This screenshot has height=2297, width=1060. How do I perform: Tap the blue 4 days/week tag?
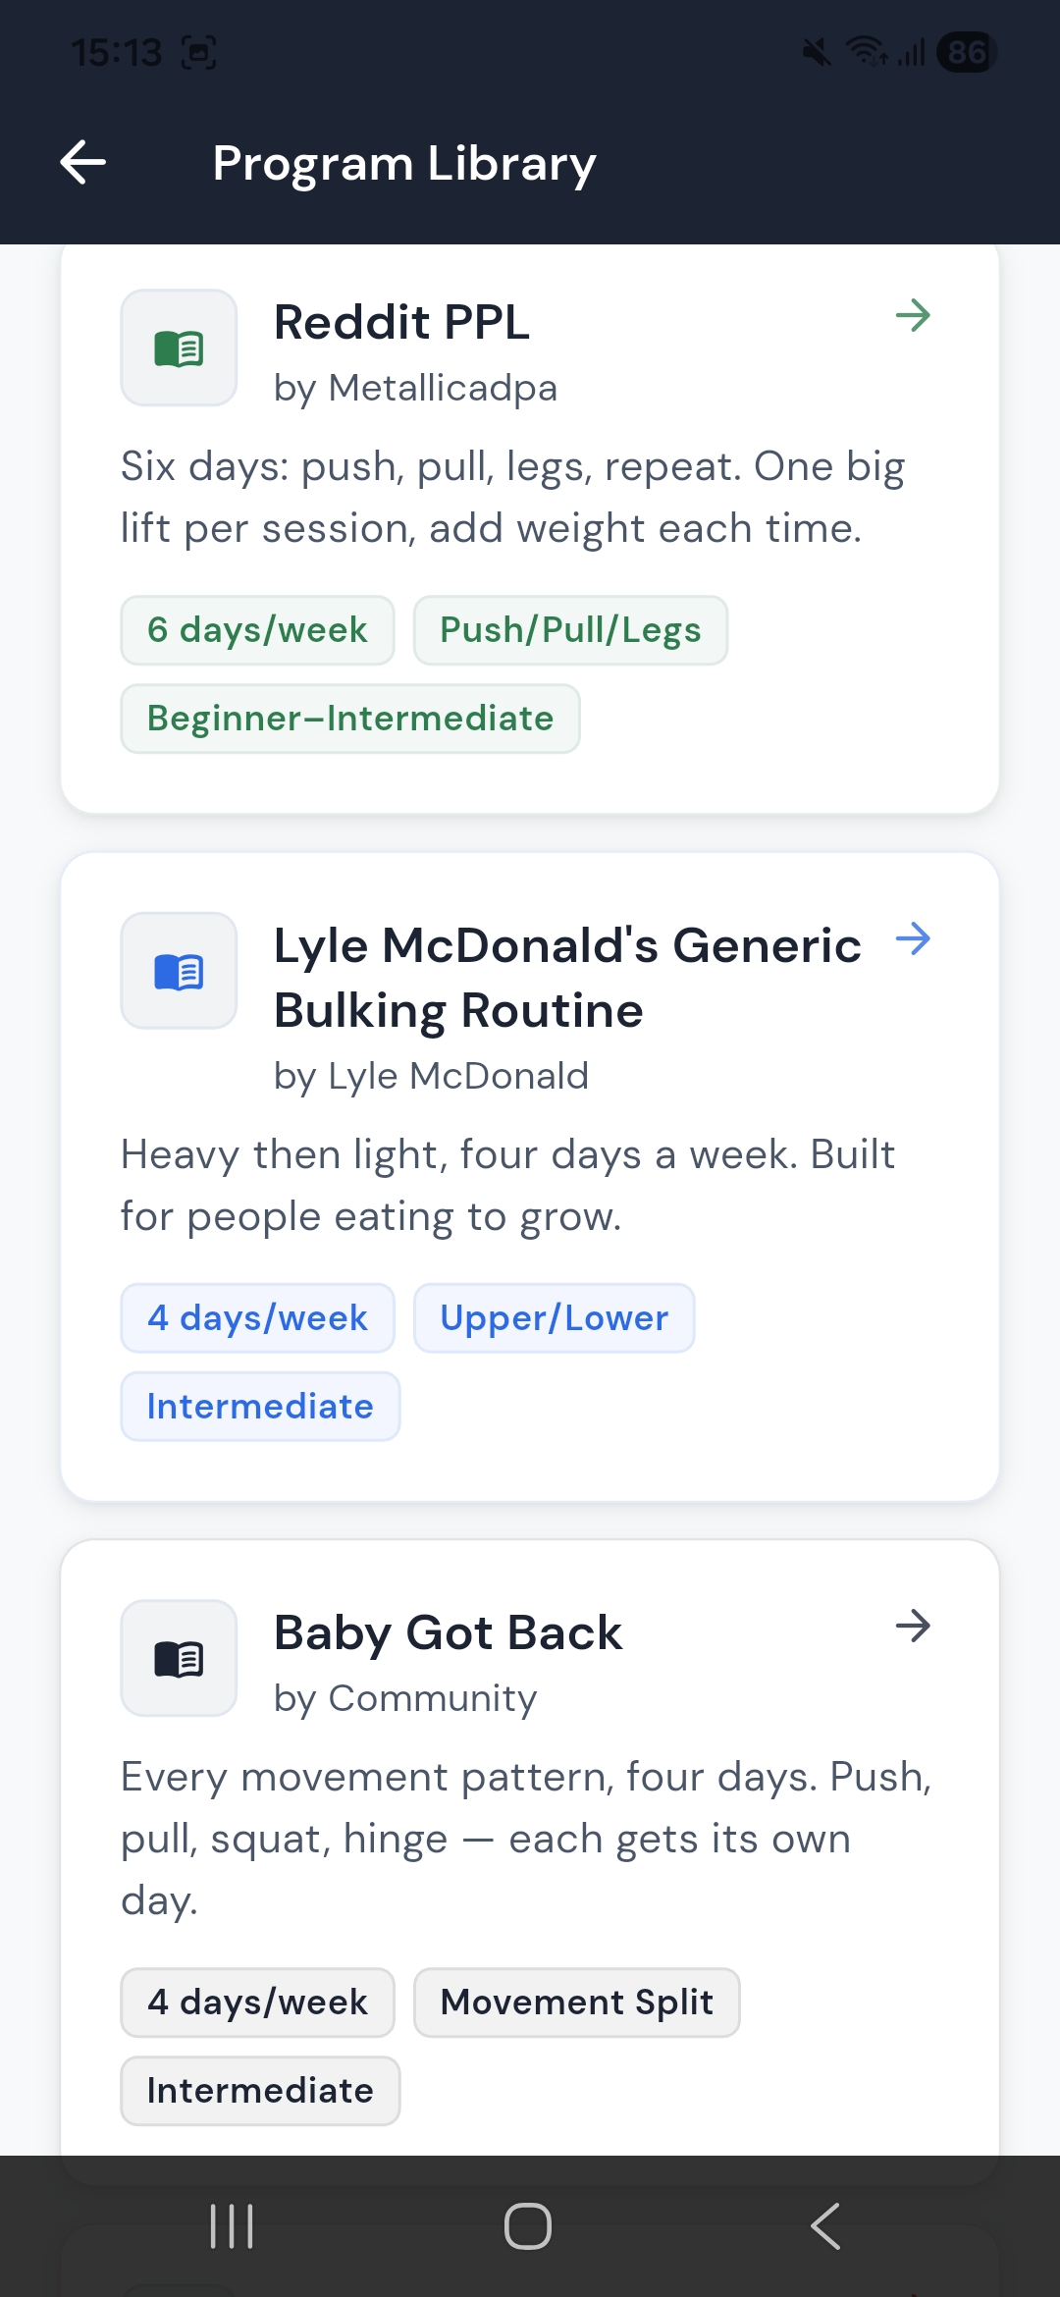click(x=257, y=1318)
